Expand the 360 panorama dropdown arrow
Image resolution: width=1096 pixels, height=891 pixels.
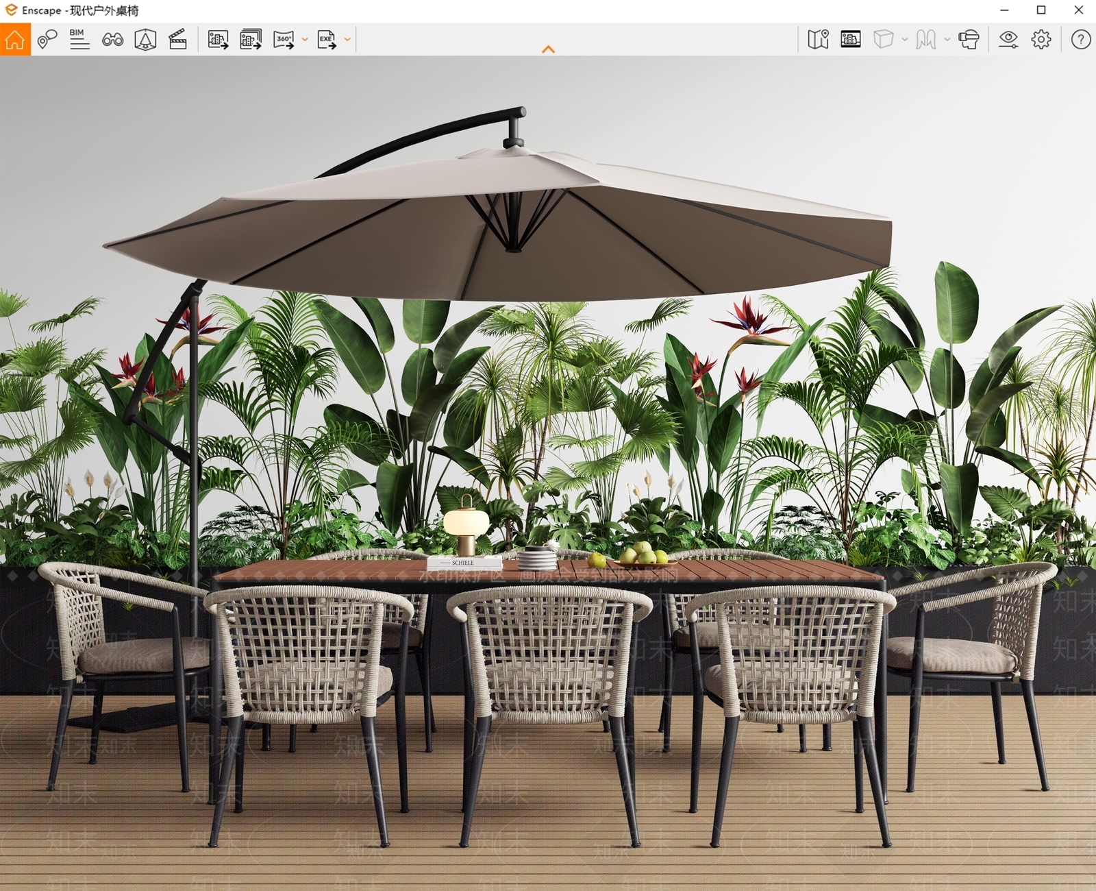click(305, 40)
